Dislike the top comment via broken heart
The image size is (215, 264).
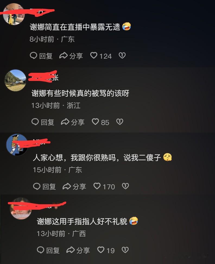(122, 55)
